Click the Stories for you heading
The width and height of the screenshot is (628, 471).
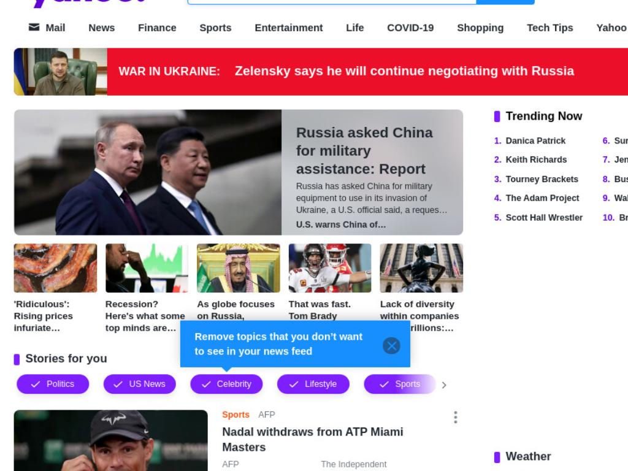tap(66, 358)
